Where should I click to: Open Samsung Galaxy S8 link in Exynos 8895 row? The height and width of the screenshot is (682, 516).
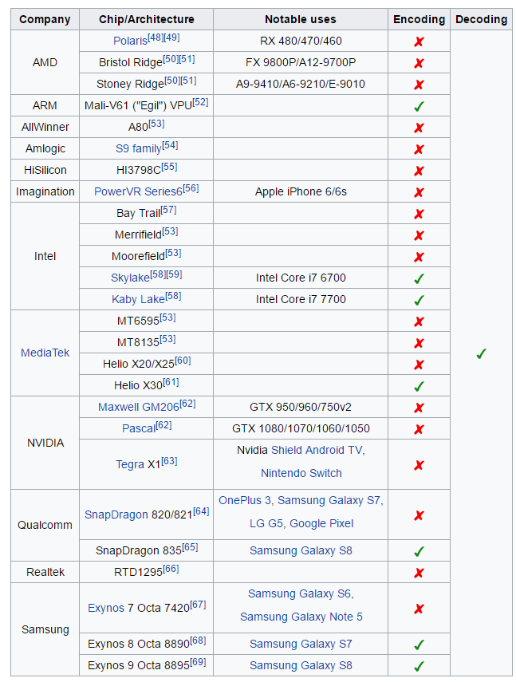(x=301, y=665)
